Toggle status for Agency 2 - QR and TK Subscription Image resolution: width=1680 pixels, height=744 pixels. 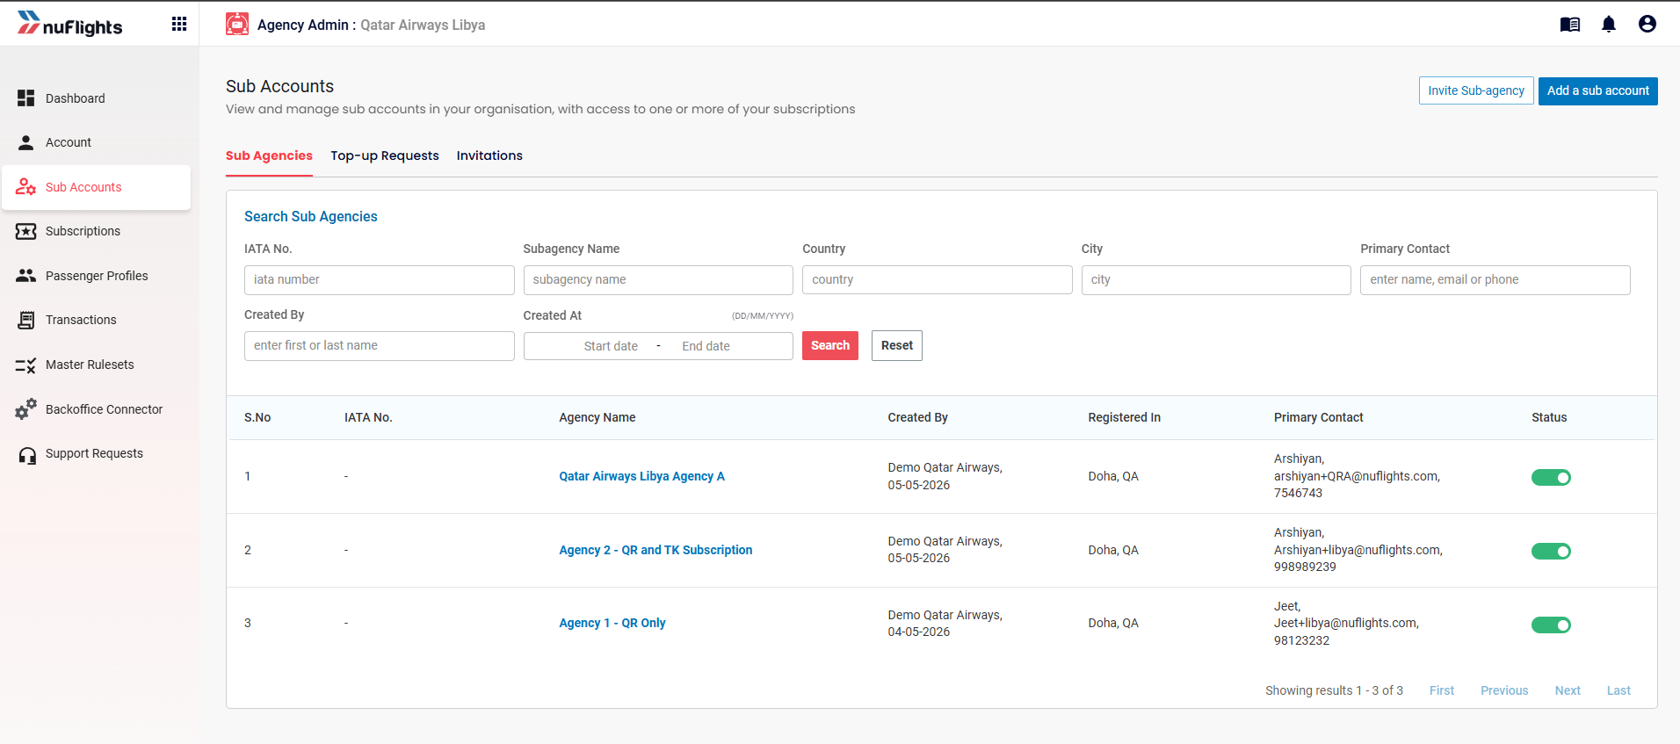pyautogui.click(x=1551, y=551)
